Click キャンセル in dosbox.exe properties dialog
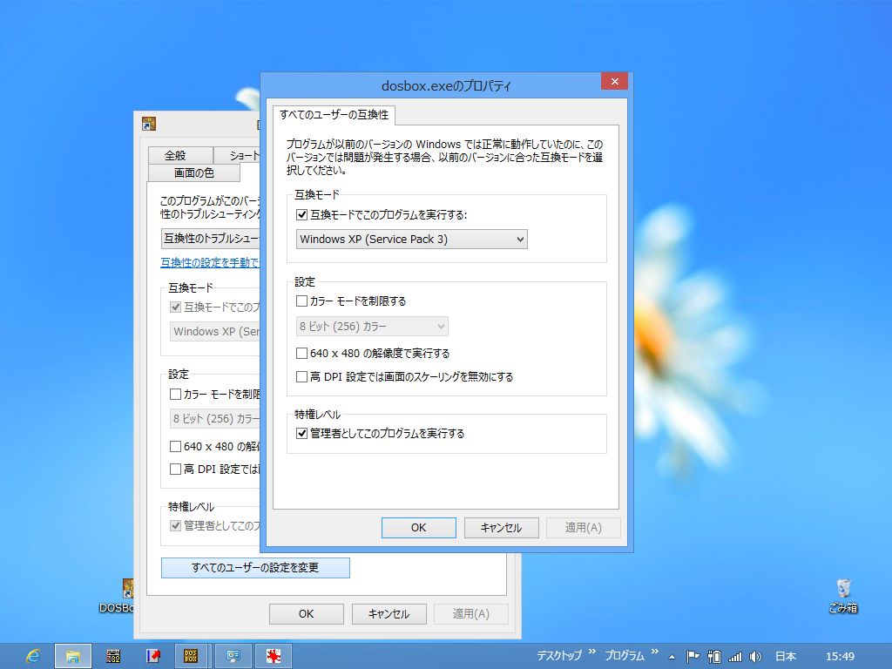 [x=501, y=527]
